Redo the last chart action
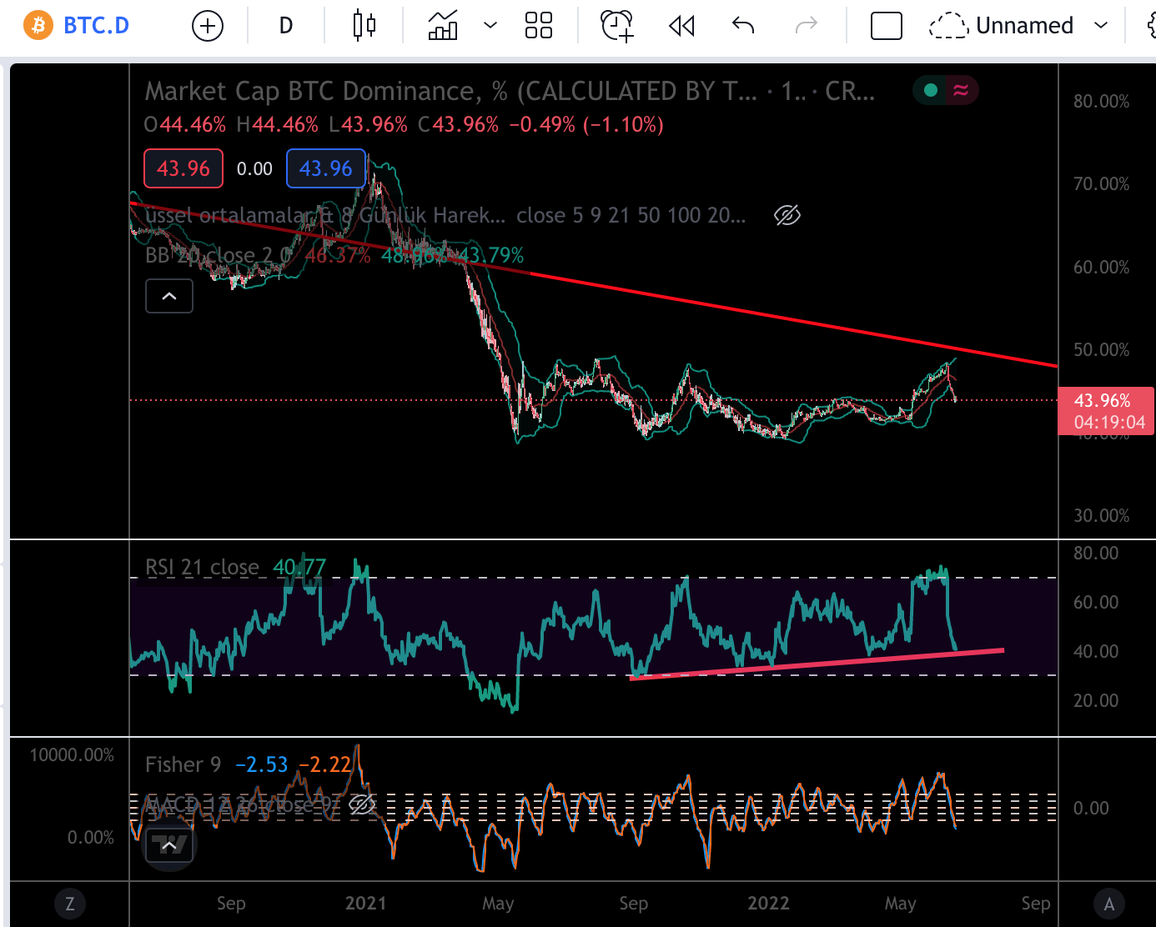The height and width of the screenshot is (927, 1156). 806,26
